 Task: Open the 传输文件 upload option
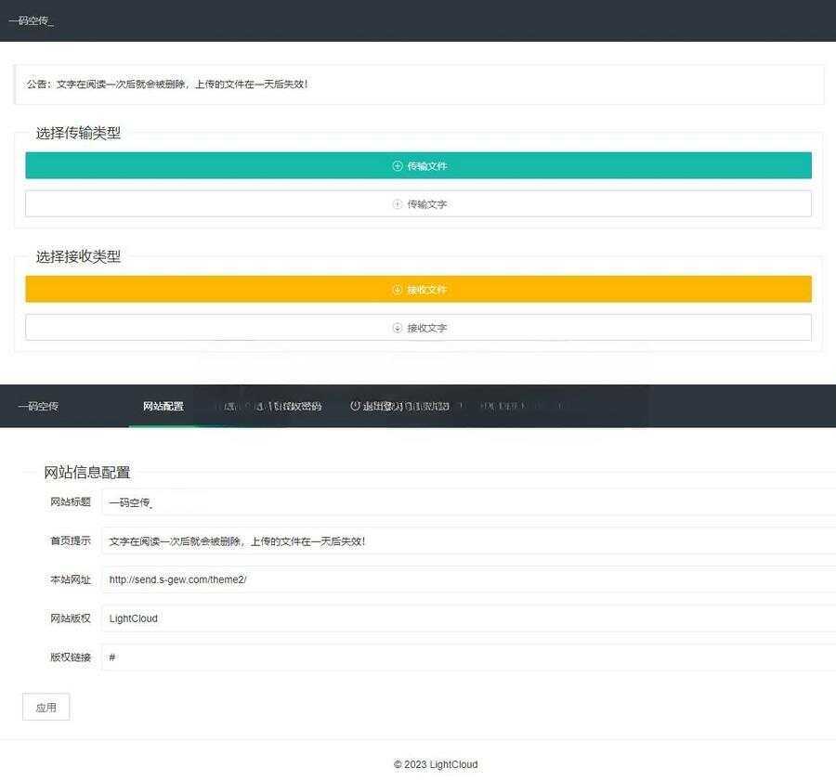click(418, 165)
